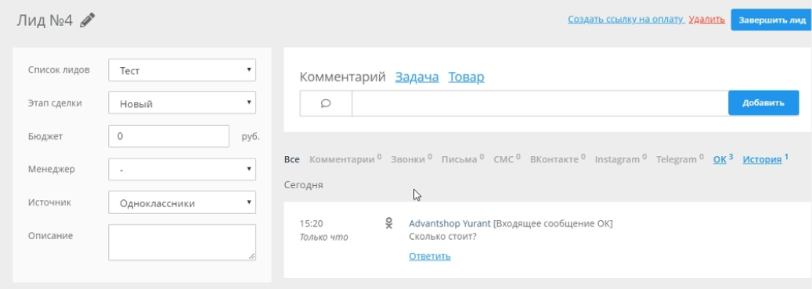This screenshot has width=812, height=289.
Task: Open the Список лидов dropdown
Action: [182, 70]
